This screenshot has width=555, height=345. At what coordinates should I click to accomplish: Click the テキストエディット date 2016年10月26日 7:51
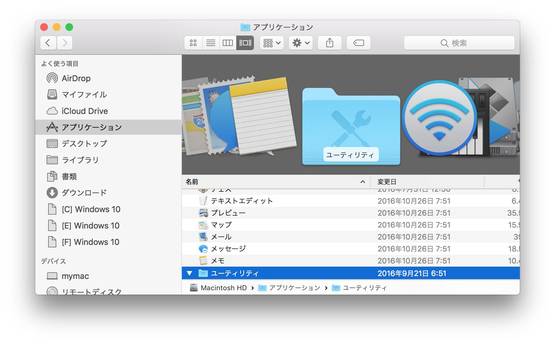point(414,201)
